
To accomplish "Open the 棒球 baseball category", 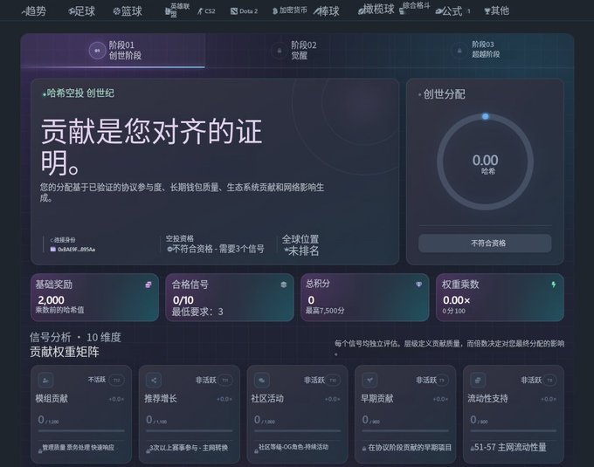I will click(x=326, y=11).
